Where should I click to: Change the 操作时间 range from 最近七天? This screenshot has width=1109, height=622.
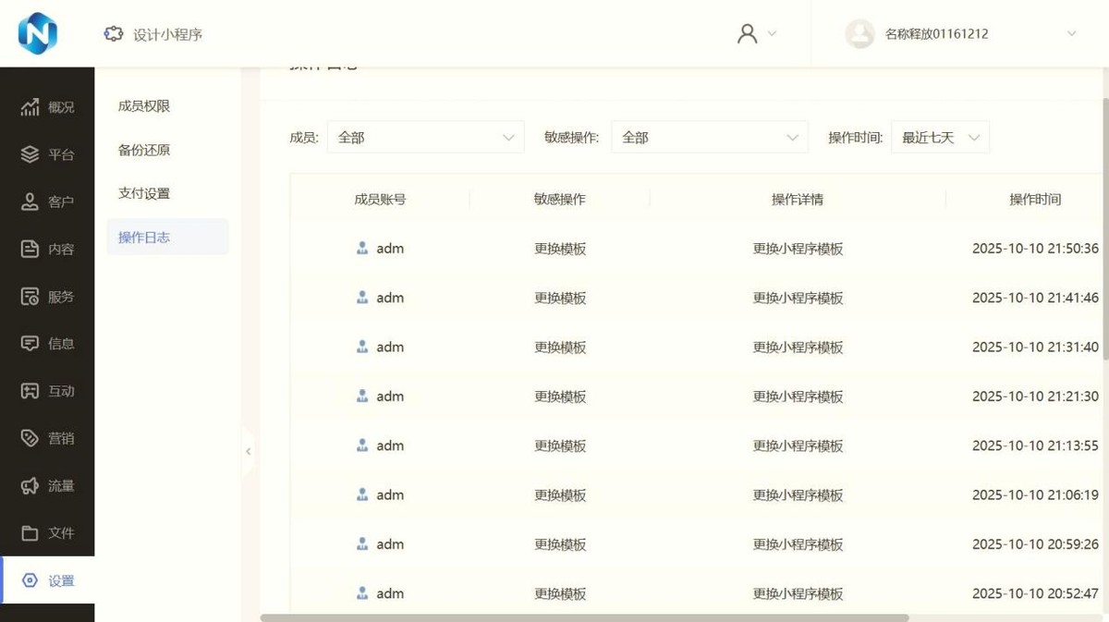[939, 137]
